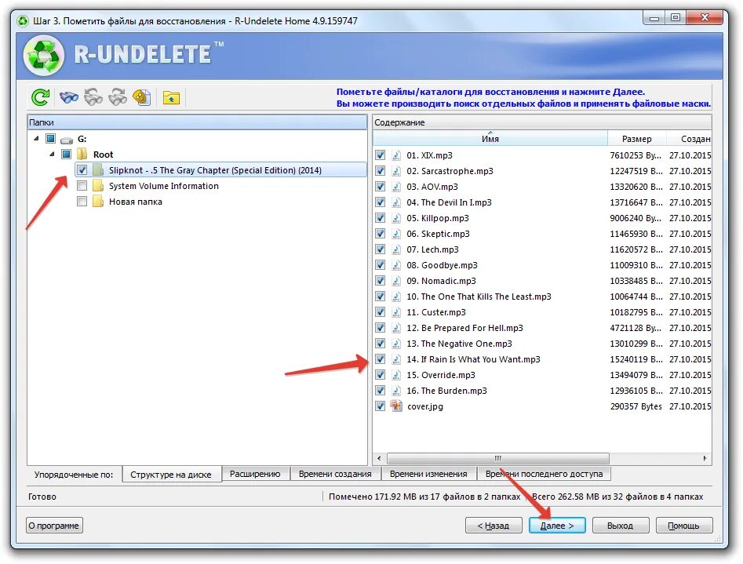
Task: Select the file 15. Override.mp3
Action: (441, 374)
